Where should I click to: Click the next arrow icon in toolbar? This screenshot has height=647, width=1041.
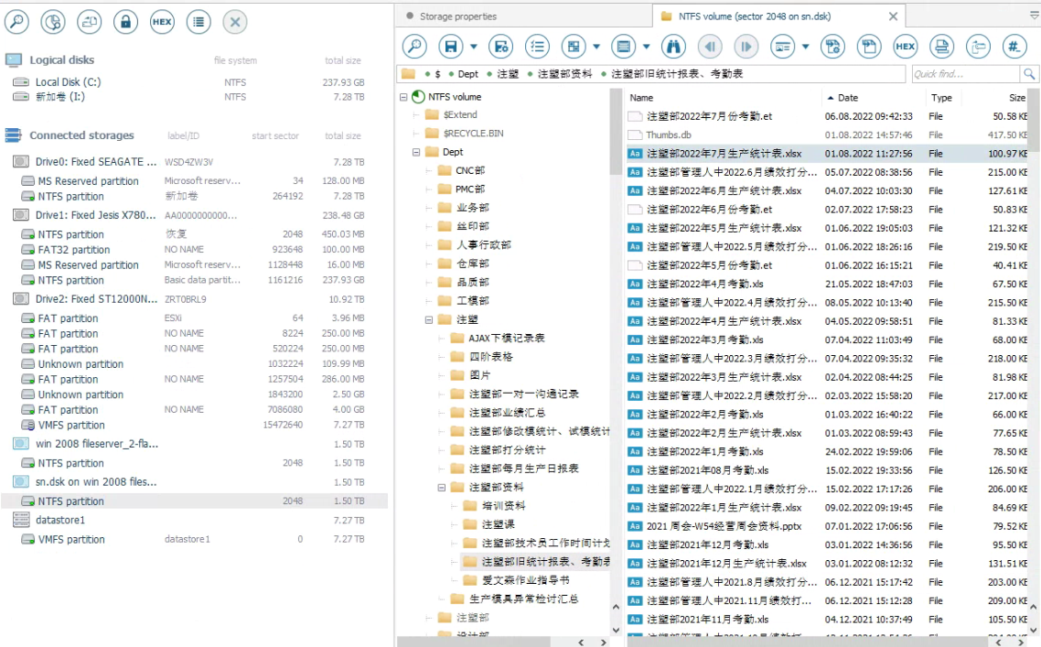click(x=746, y=47)
